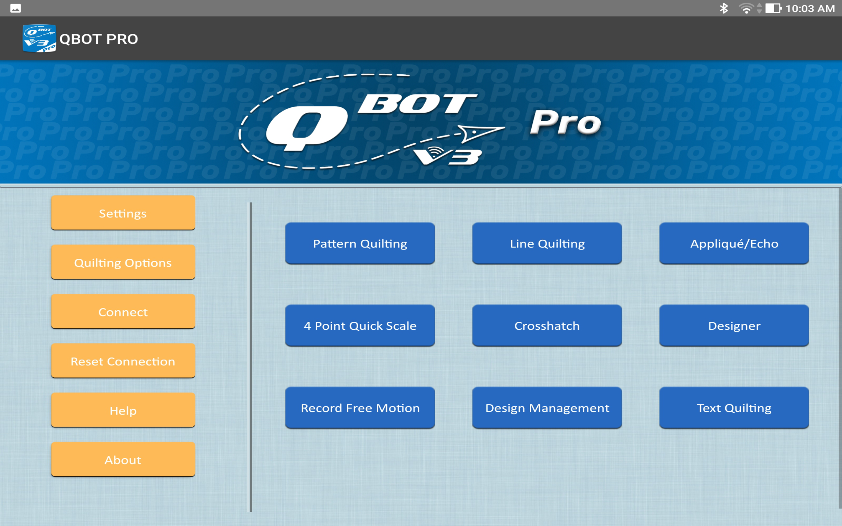Tap the QBOT PRO app logo icon
This screenshot has width=842, height=526.
39,38
